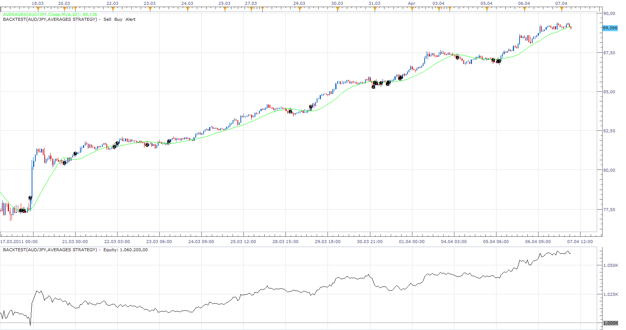
Task: Click the orange day marker under 29.03
Action: click(x=300, y=9)
